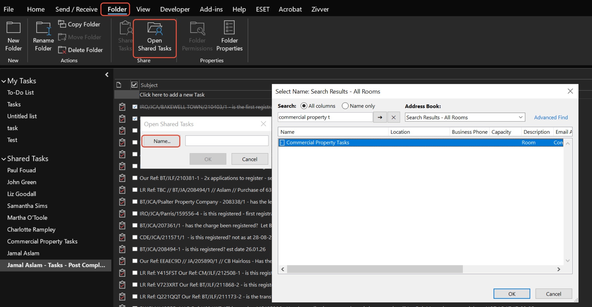Open Folder Properties from the ribbon
This screenshot has width=592, height=307.
tap(229, 36)
